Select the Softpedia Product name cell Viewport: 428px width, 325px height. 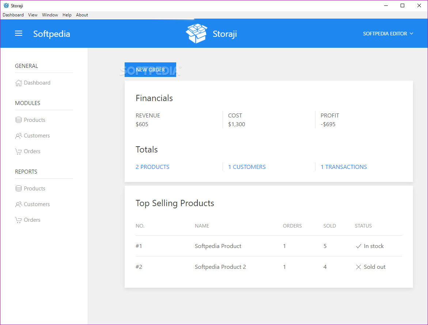pyautogui.click(x=218, y=246)
